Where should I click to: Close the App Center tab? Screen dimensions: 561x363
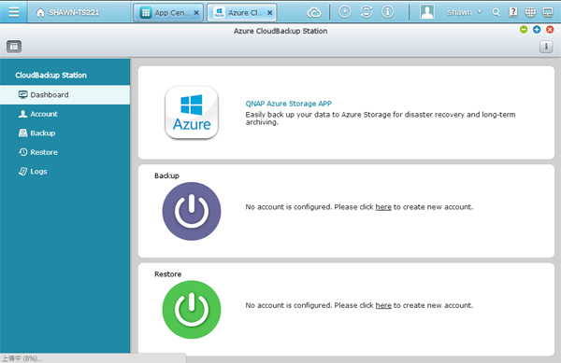(196, 13)
